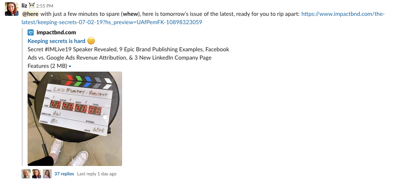Image resolution: width=393 pixels, height=181 pixels.
Task: Open the impactbnd.com favicon logo
Action: coord(31,32)
